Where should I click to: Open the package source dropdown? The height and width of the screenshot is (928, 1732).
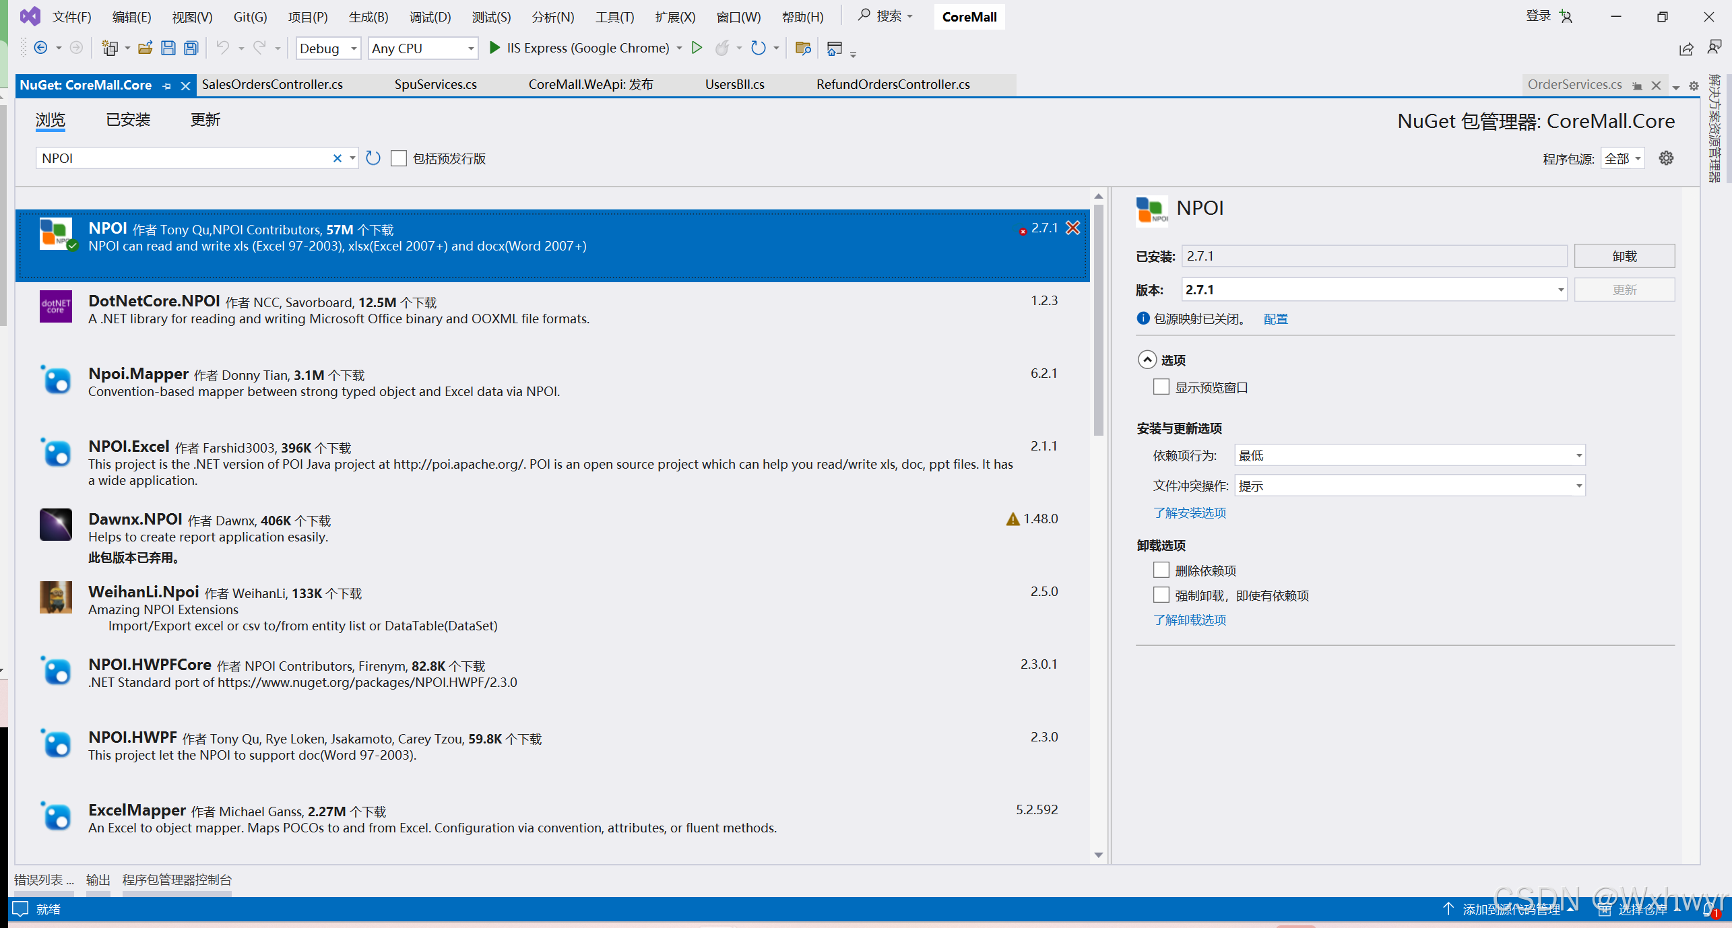coord(1623,158)
